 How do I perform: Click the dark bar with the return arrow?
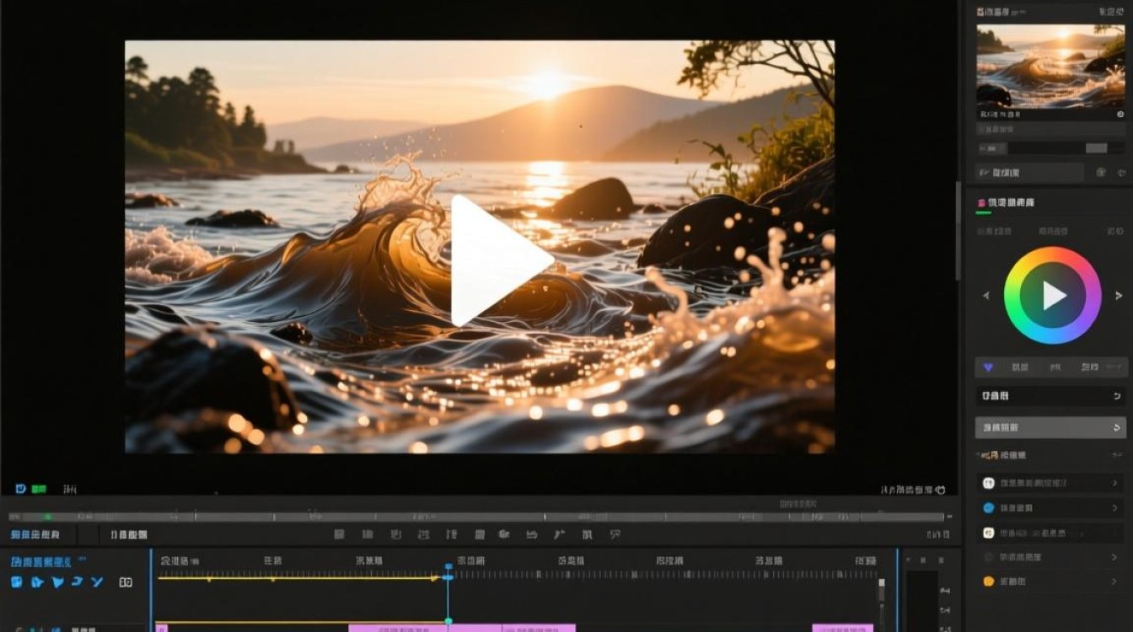point(1050,396)
